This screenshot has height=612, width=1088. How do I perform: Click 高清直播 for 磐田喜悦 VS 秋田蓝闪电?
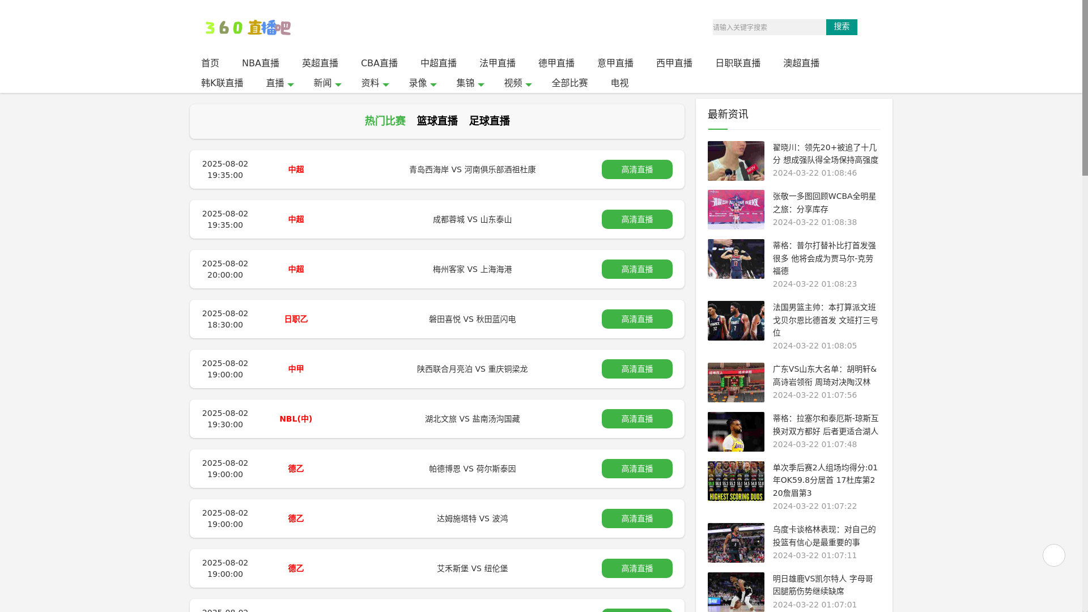click(637, 319)
